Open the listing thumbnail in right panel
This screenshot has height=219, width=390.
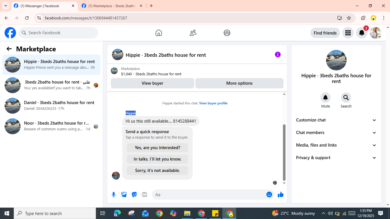[x=336, y=60]
